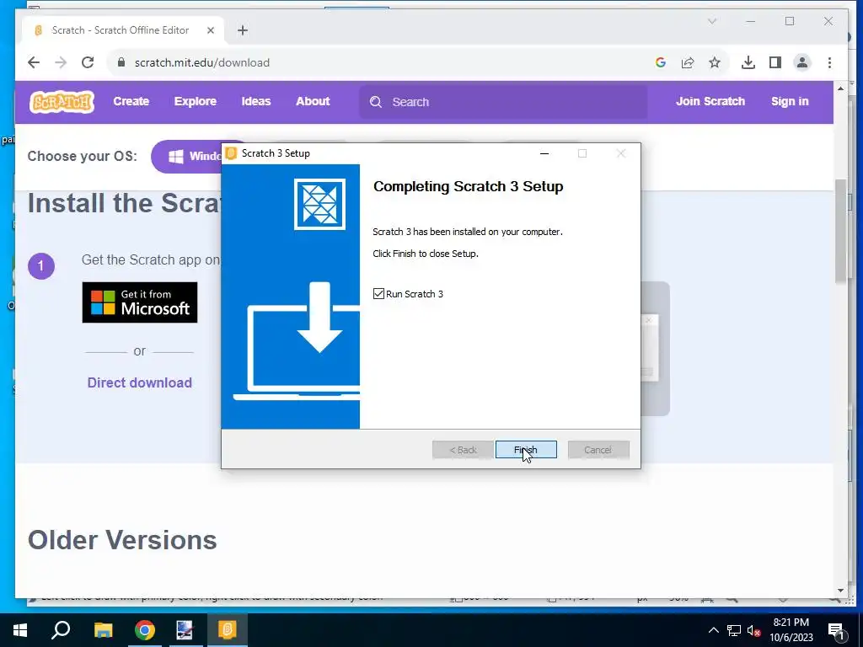Open the Explore menu item
863x647 pixels.
196,101
